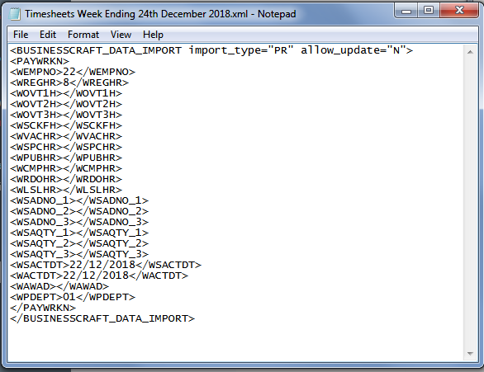Place cursor after BUSINESSCRAFT_DATA_IMPORT opening tag
Viewport: 484px width, 372px height.
(413, 50)
